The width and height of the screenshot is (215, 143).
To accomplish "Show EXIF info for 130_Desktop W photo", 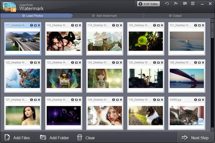I will [155, 100].
